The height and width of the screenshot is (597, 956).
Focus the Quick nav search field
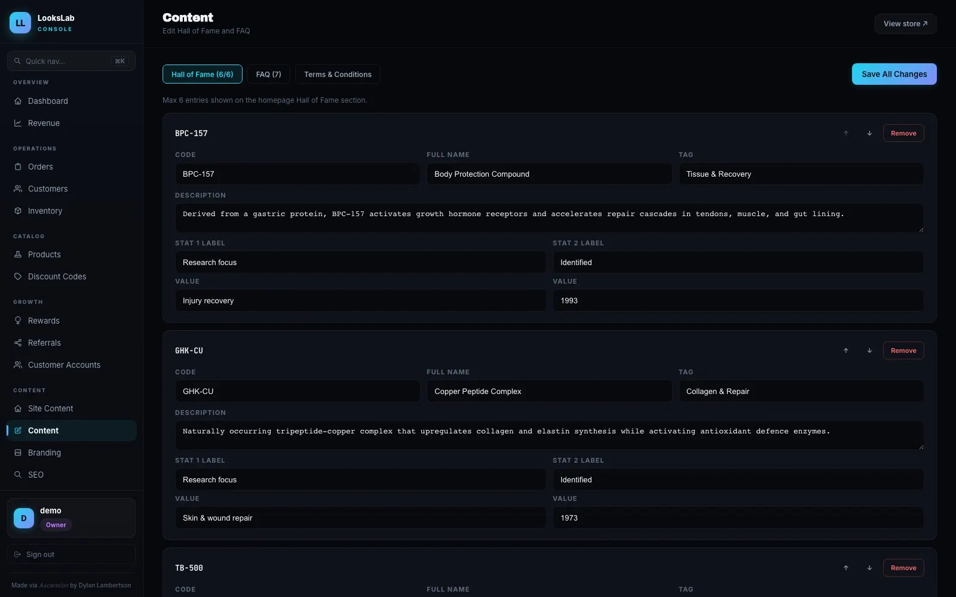pyautogui.click(x=71, y=61)
